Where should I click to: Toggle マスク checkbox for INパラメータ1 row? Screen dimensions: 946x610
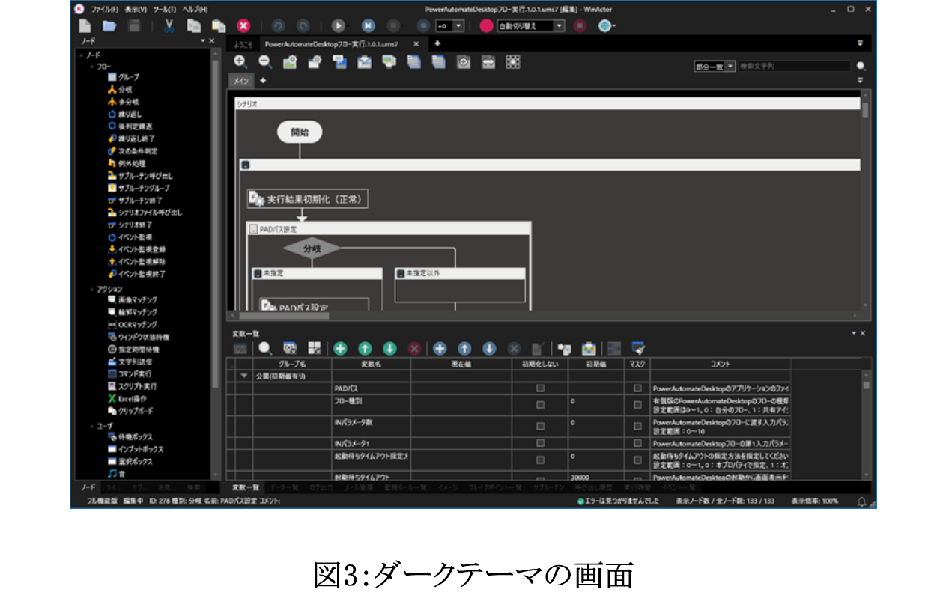638,443
